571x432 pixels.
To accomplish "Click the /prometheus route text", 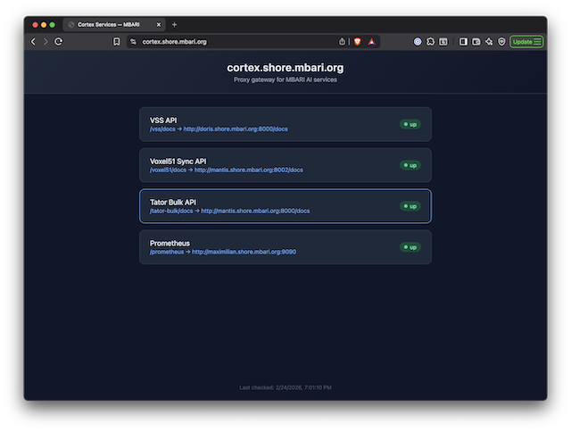I will 167,252.
